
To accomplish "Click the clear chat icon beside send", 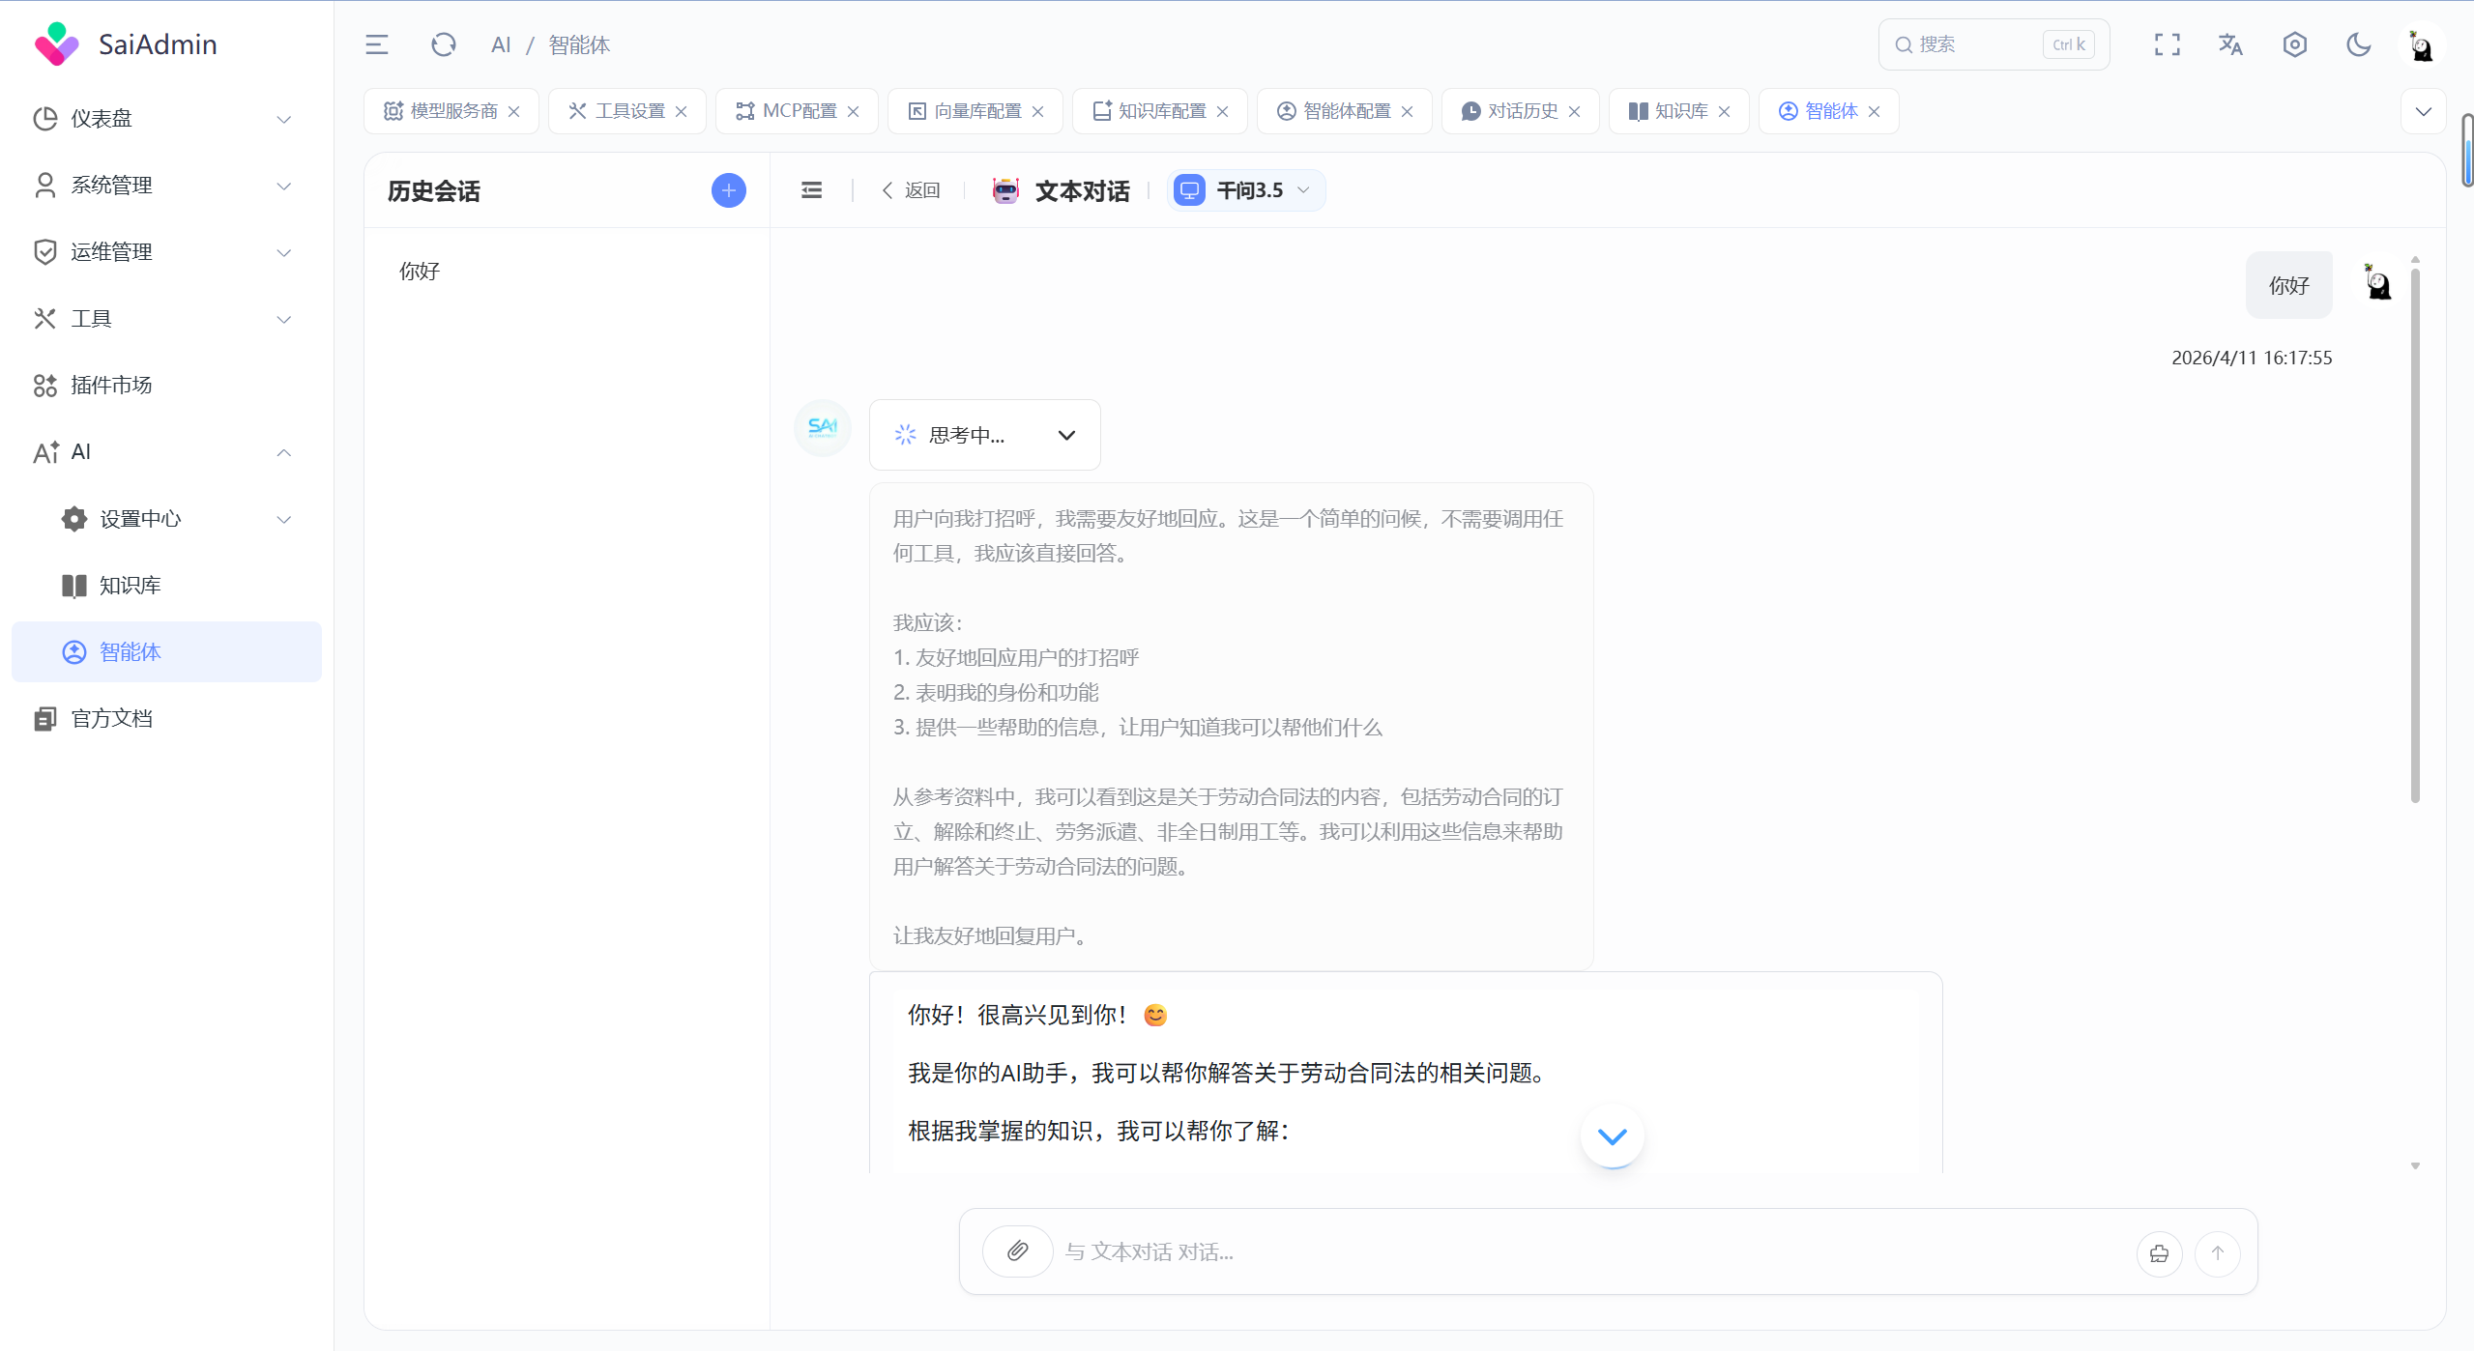I will (2159, 1253).
